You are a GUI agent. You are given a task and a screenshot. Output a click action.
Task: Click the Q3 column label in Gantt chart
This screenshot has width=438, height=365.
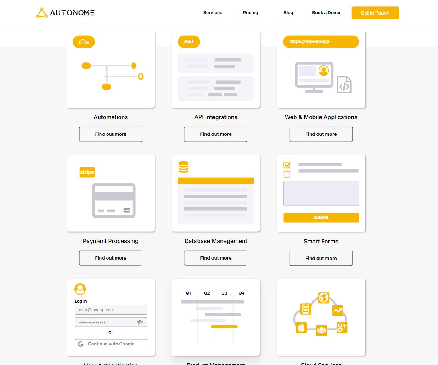point(224,293)
